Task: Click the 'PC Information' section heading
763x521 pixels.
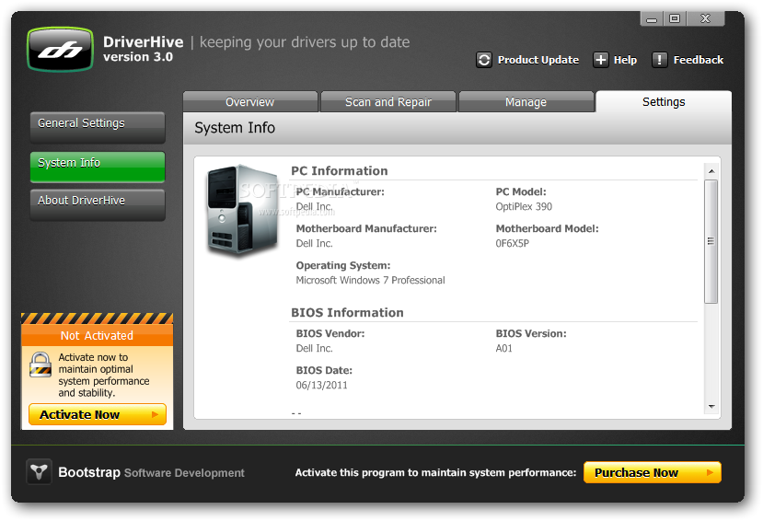Action: coord(340,170)
